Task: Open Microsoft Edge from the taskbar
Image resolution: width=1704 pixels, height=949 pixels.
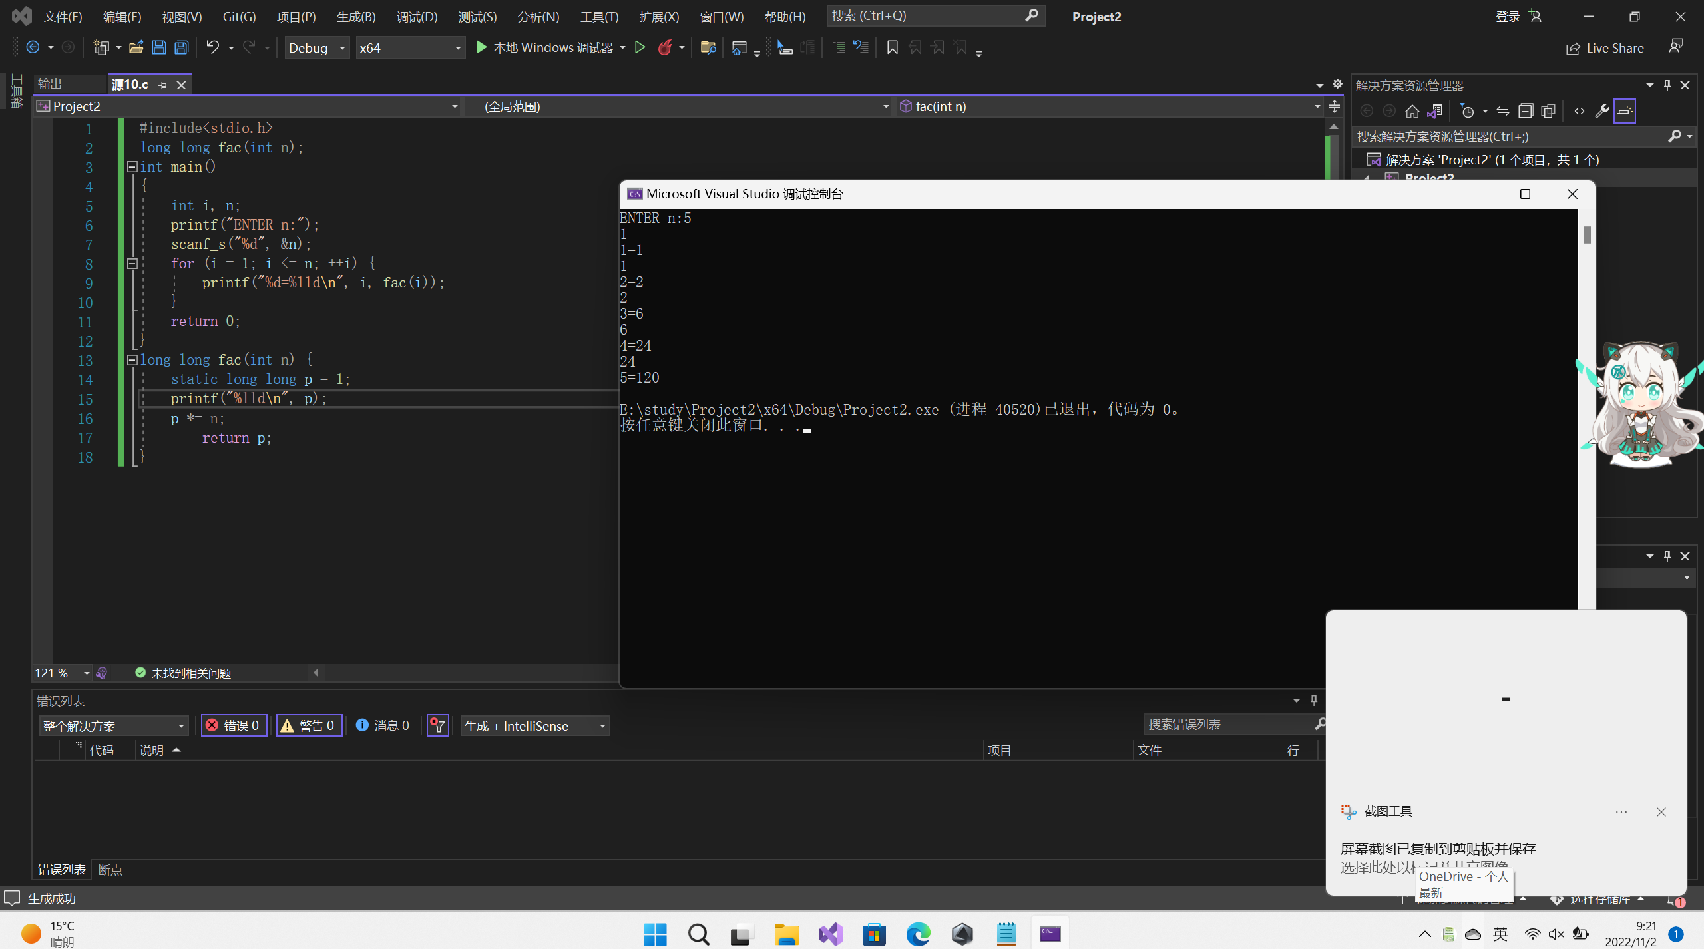Action: pos(918,934)
